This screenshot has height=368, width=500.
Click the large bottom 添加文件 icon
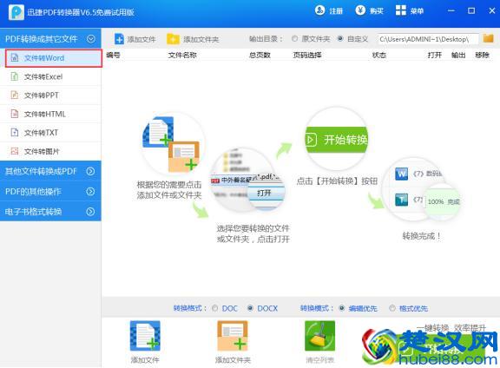click(x=145, y=336)
